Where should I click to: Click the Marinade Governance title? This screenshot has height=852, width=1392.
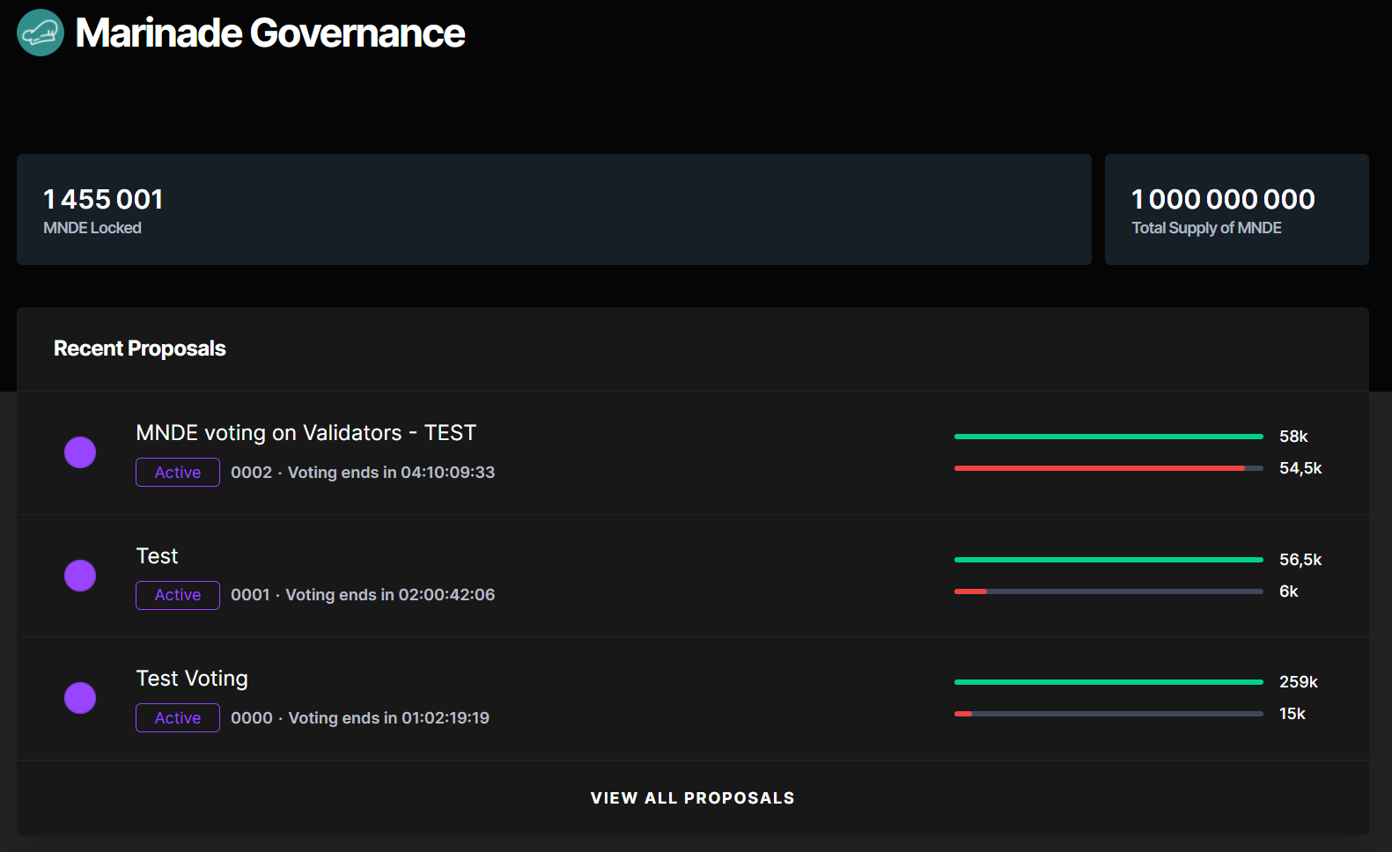270,33
